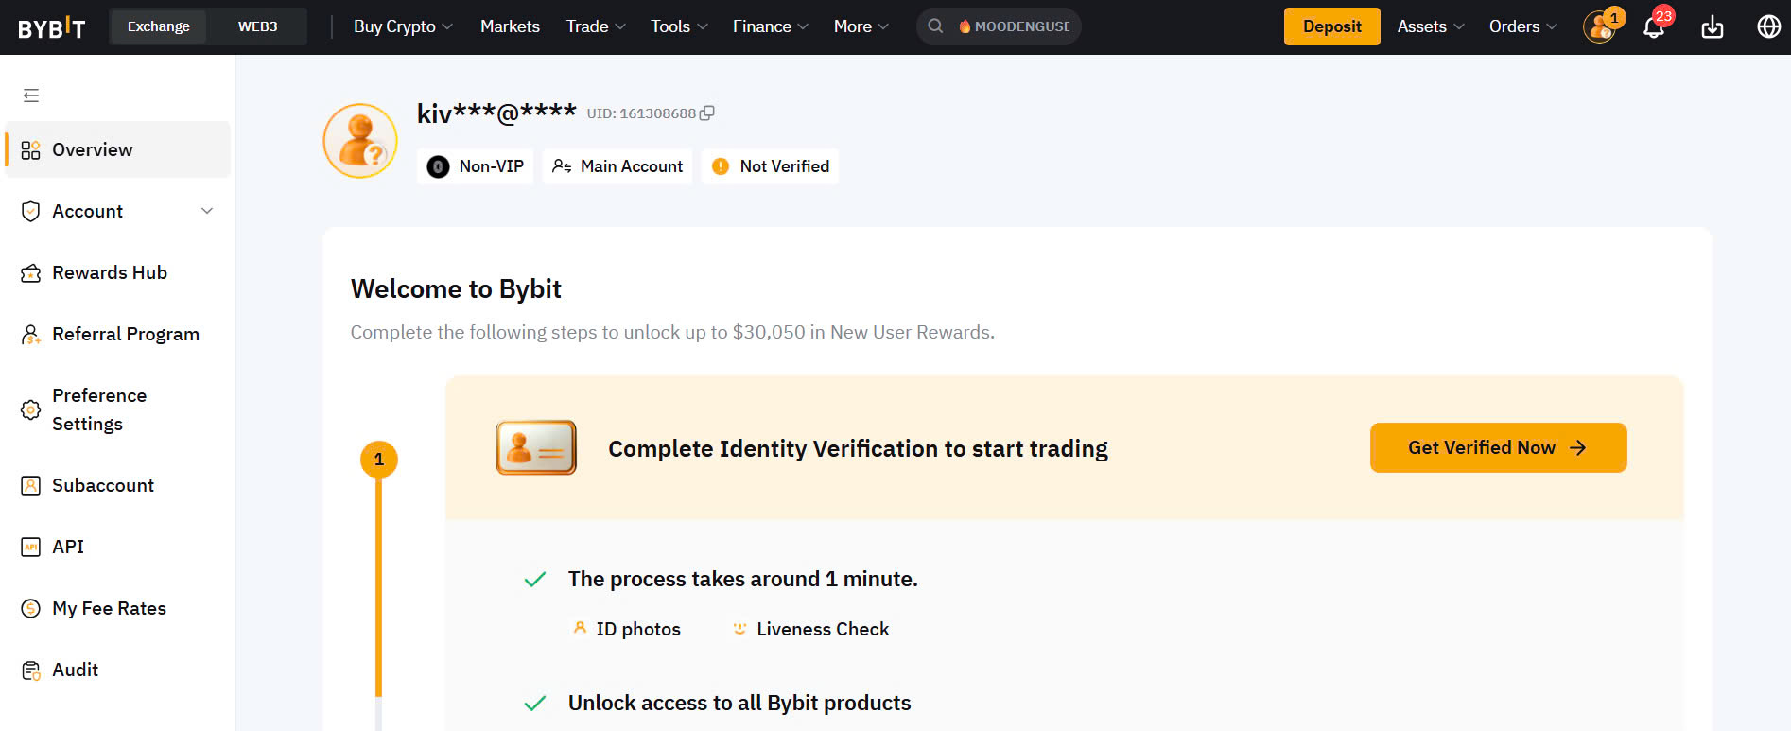Open Referral Program in the sidebar
Viewport: 1791px width, 731px height.
coord(117,334)
